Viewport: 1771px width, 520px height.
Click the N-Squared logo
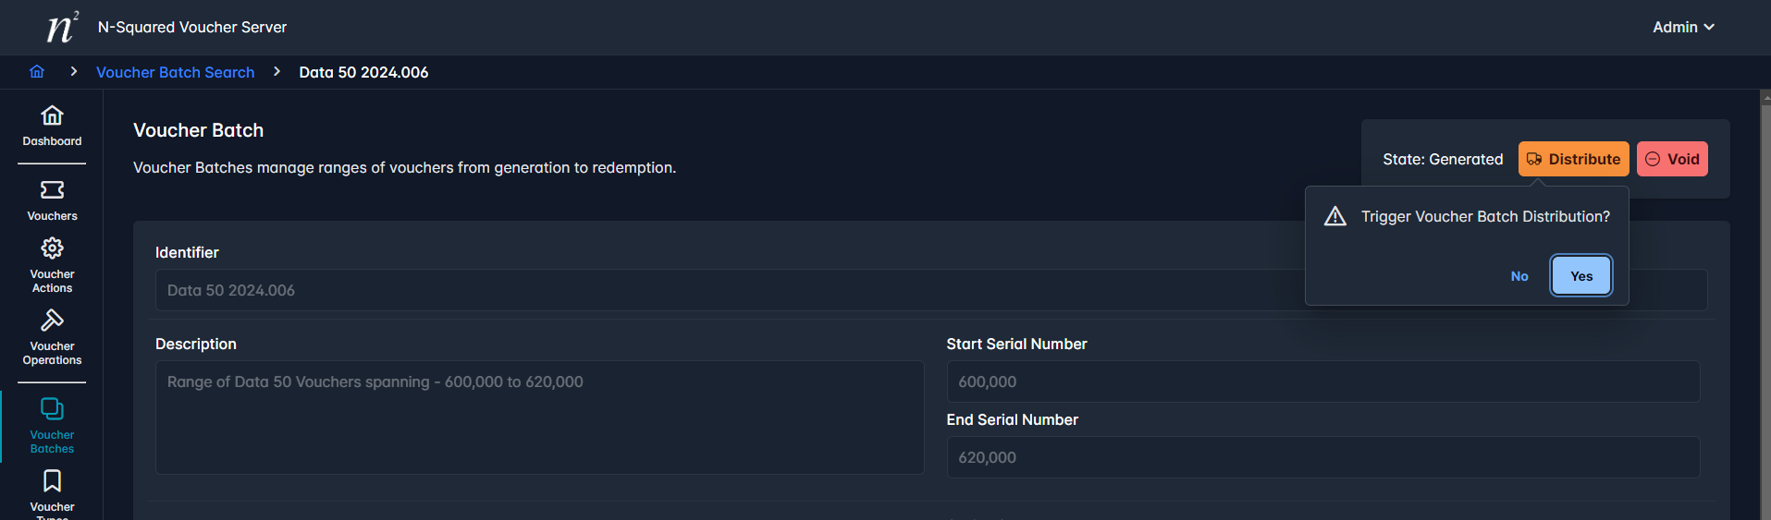coord(63,27)
